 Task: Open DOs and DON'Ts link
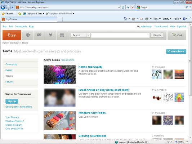pyautogui.click(x=14, y=129)
